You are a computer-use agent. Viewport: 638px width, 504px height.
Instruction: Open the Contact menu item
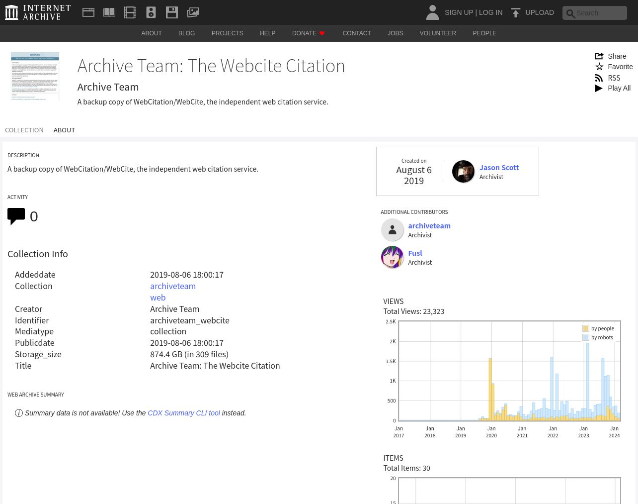click(x=357, y=33)
